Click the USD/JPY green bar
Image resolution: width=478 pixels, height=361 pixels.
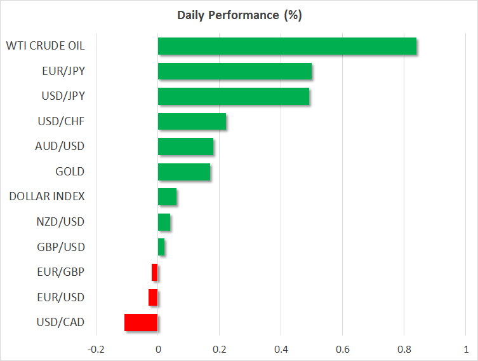pyautogui.click(x=234, y=96)
